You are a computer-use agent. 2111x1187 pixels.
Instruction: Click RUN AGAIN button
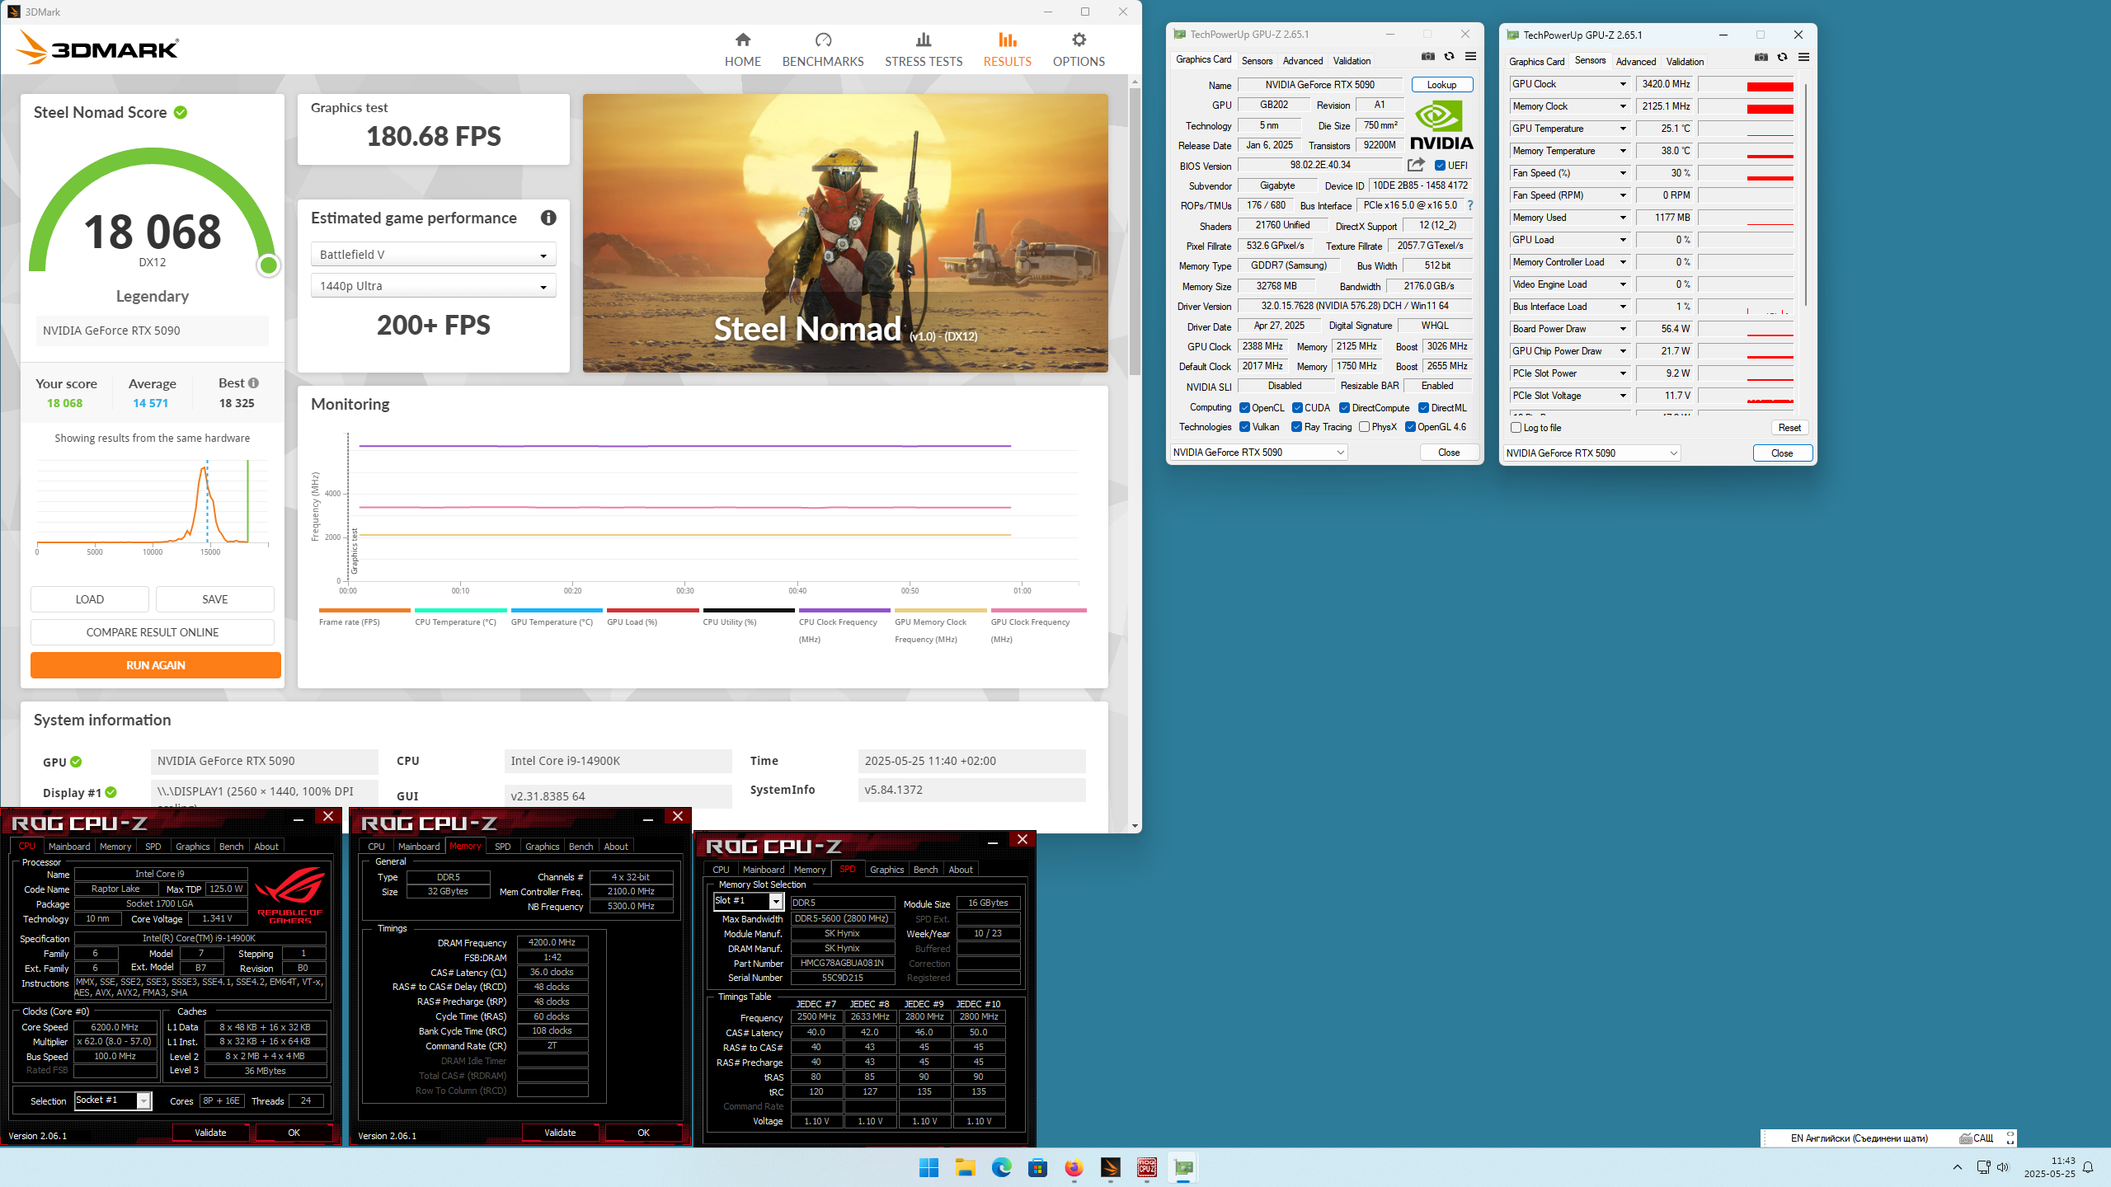[156, 665]
